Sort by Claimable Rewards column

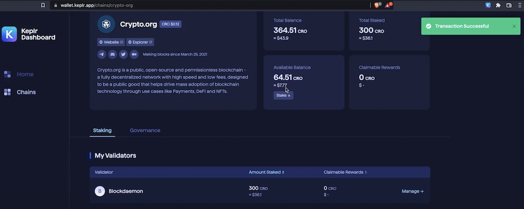(x=345, y=172)
